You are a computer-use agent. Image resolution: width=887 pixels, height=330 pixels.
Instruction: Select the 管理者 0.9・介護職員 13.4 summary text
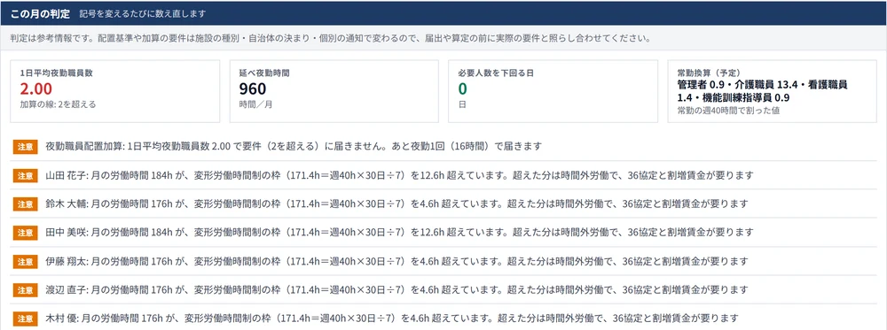click(762, 91)
